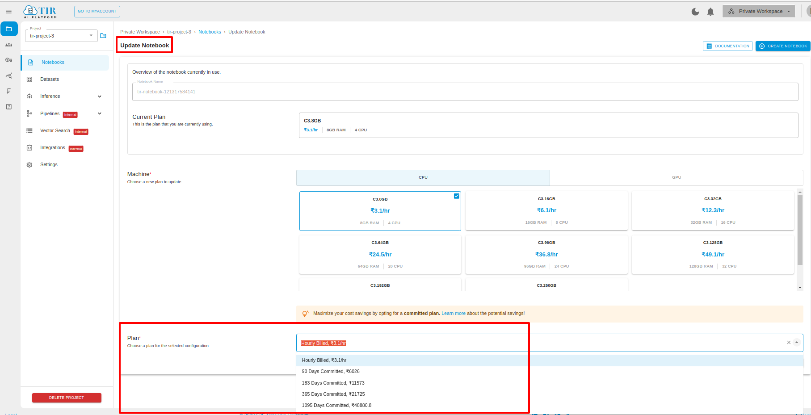This screenshot has height=415, width=811.
Task: Choose Hourly Billed ₹3.1/hr option
Action: point(550,360)
